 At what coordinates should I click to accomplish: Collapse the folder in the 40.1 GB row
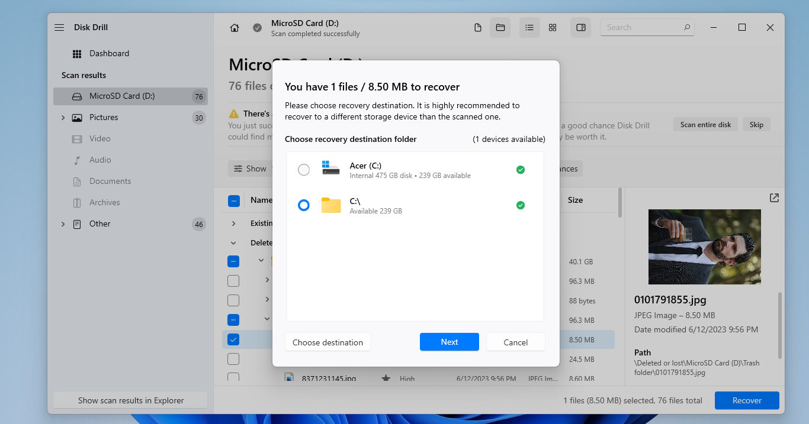[261, 260]
